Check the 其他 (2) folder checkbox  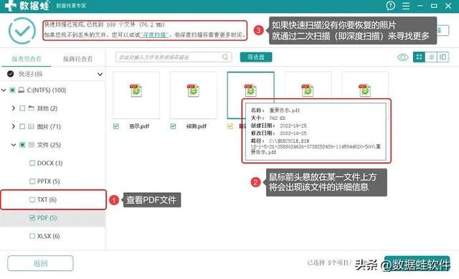pyautogui.click(x=22, y=108)
